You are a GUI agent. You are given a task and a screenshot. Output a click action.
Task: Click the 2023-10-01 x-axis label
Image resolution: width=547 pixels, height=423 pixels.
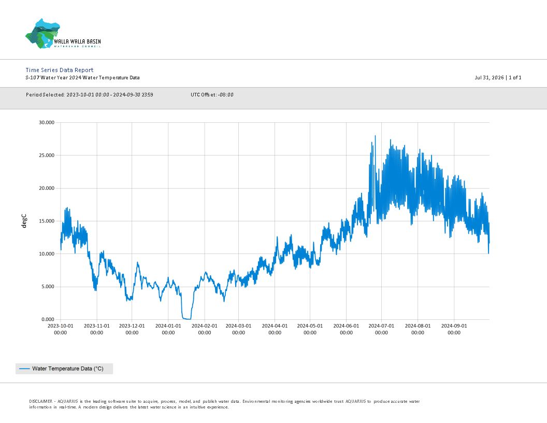61,329
